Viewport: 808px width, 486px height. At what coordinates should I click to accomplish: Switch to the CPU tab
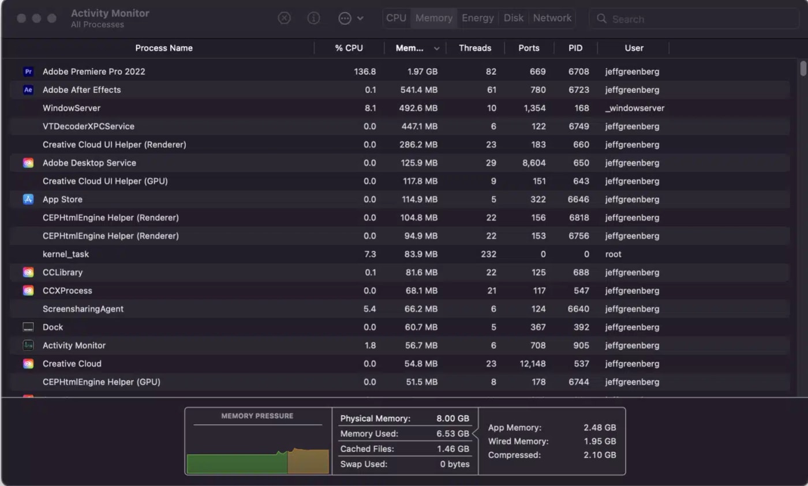tap(396, 18)
